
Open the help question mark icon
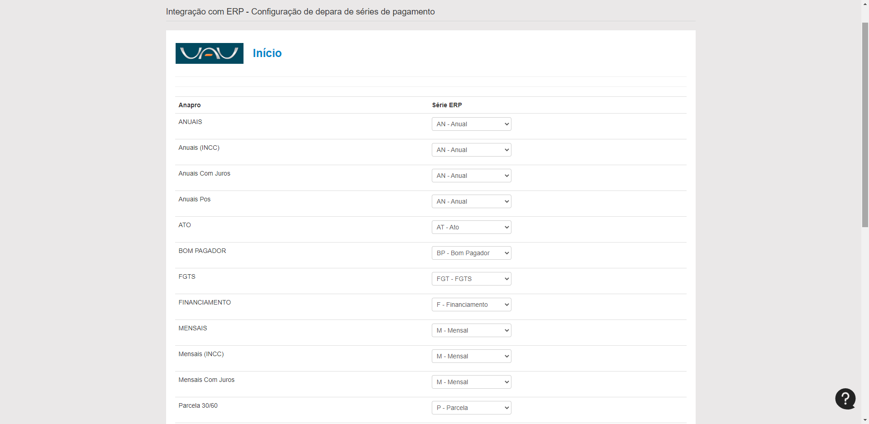pos(845,399)
